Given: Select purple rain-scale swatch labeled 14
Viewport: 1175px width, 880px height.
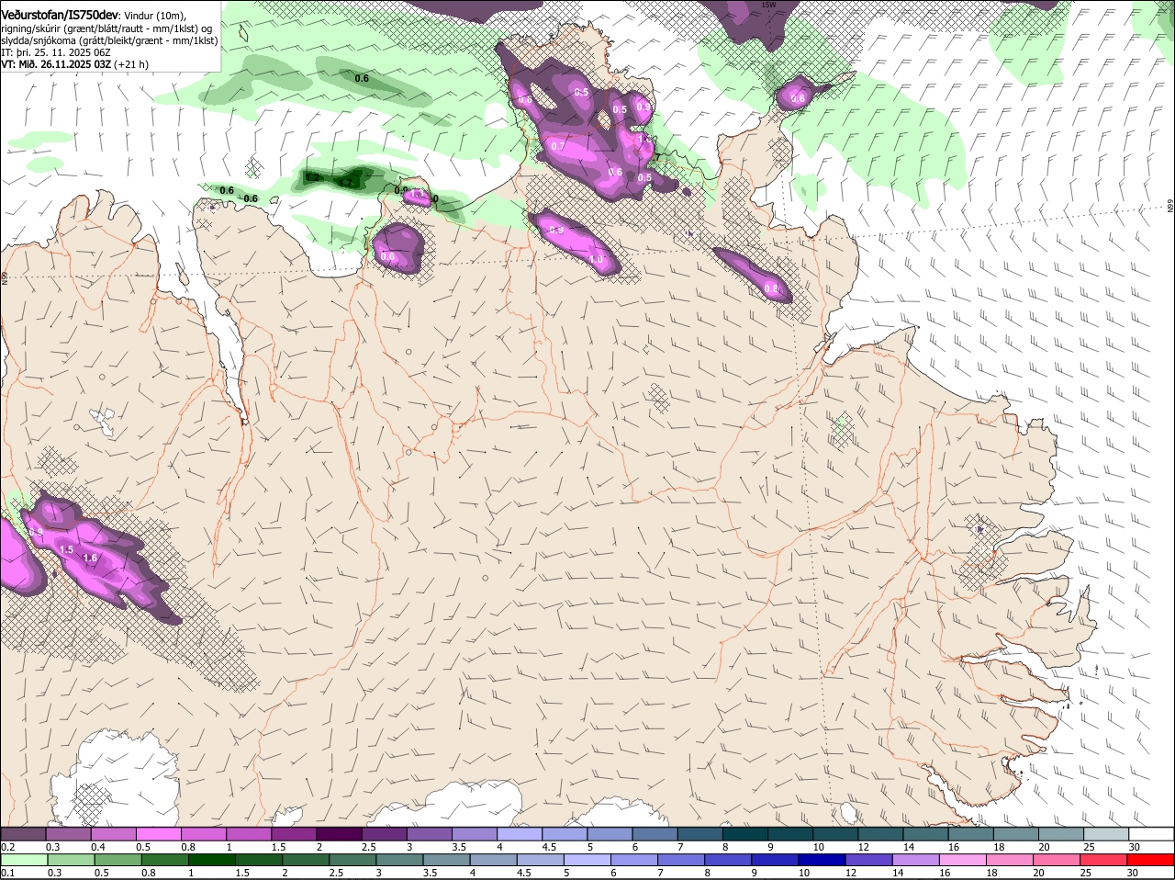Looking at the screenshot, I should point(916,860).
